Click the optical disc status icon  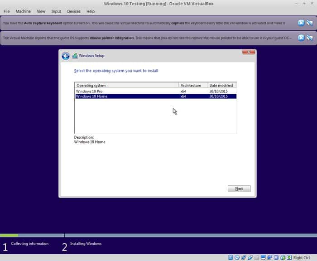(x=237, y=257)
